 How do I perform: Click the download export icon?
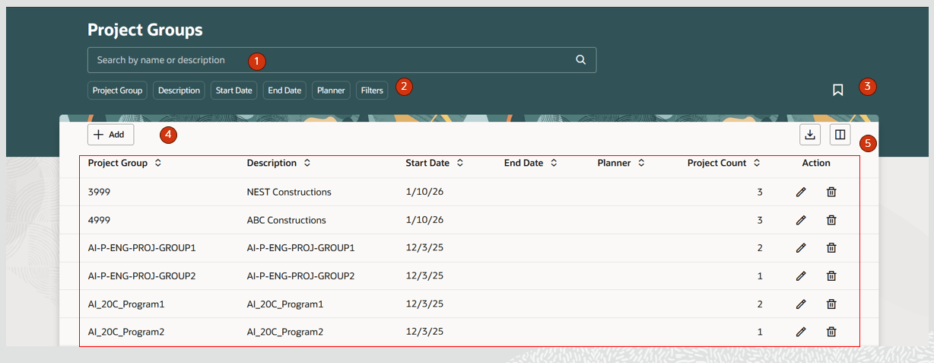coord(810,135)
